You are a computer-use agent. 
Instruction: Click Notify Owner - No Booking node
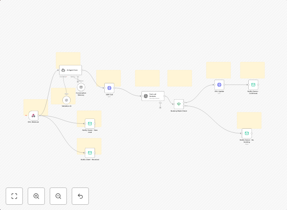[x=247, y=133]
